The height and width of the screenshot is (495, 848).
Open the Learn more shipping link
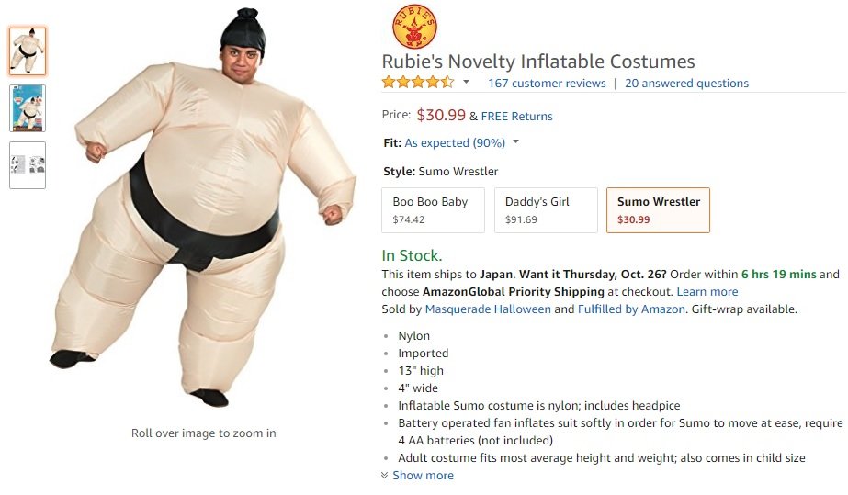click(x=707, y=292)
